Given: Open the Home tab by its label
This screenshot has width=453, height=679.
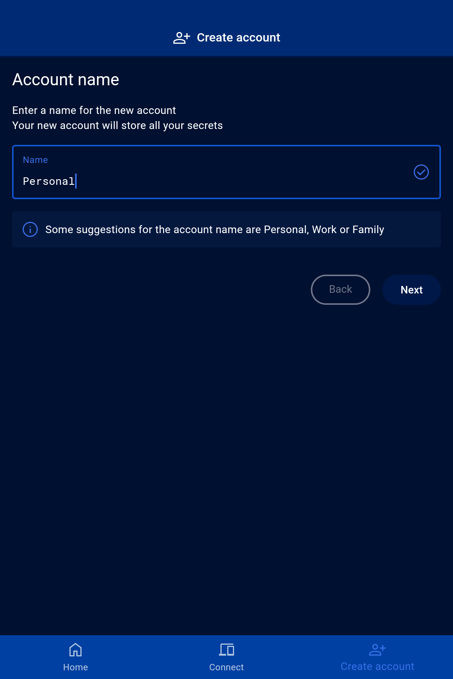Looking at the screenshot, I should pos(75,667).
